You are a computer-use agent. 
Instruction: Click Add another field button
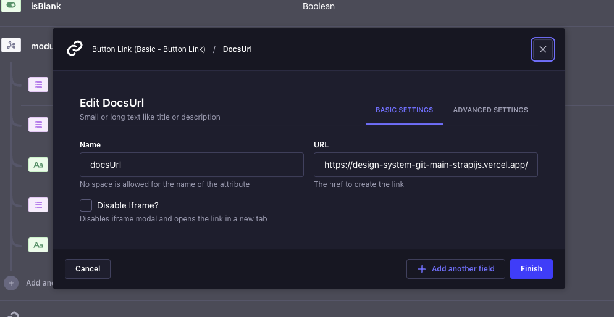click(x=456, y=269)
